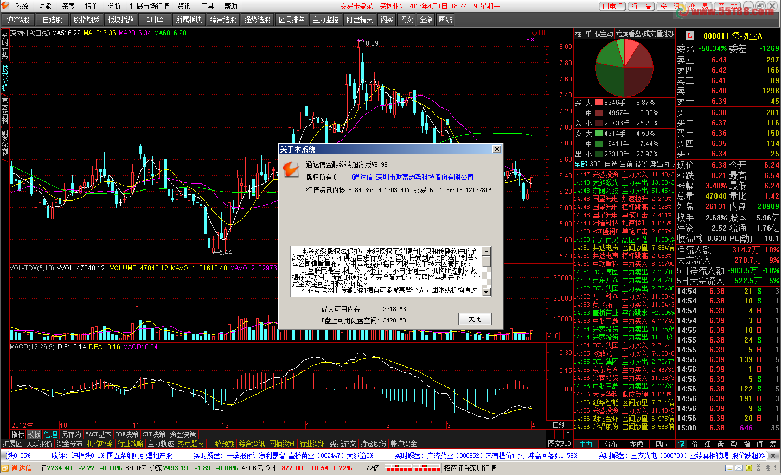Screen dimensions: 781x475
Task: Open the 工具 menu
Action: [x=208, y=6]
